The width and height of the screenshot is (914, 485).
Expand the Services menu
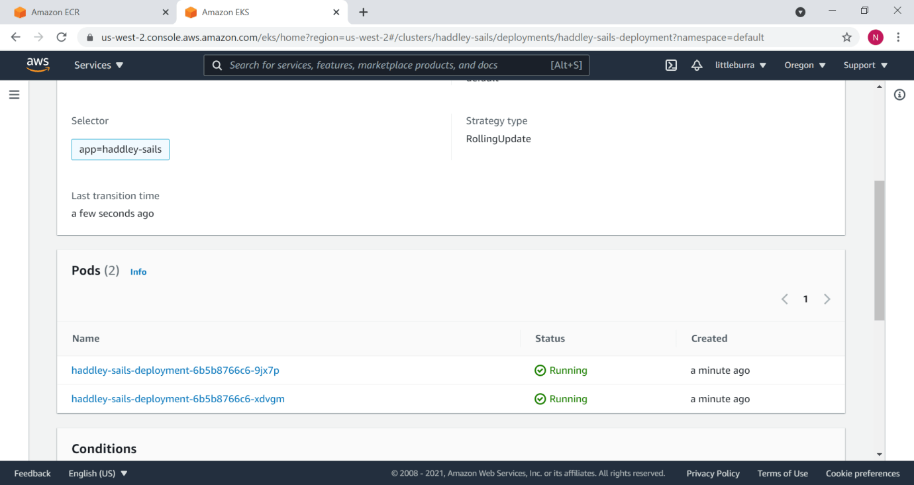click(99, 65)
